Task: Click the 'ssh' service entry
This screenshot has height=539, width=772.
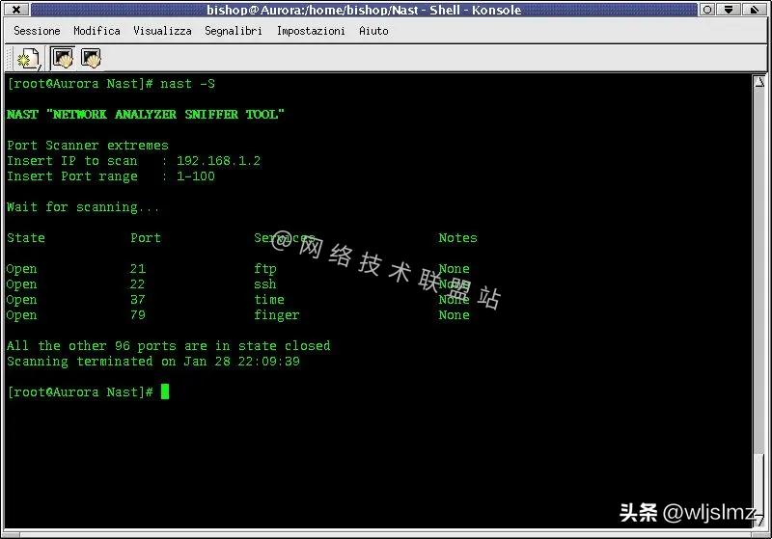Action: coord(264,284)
